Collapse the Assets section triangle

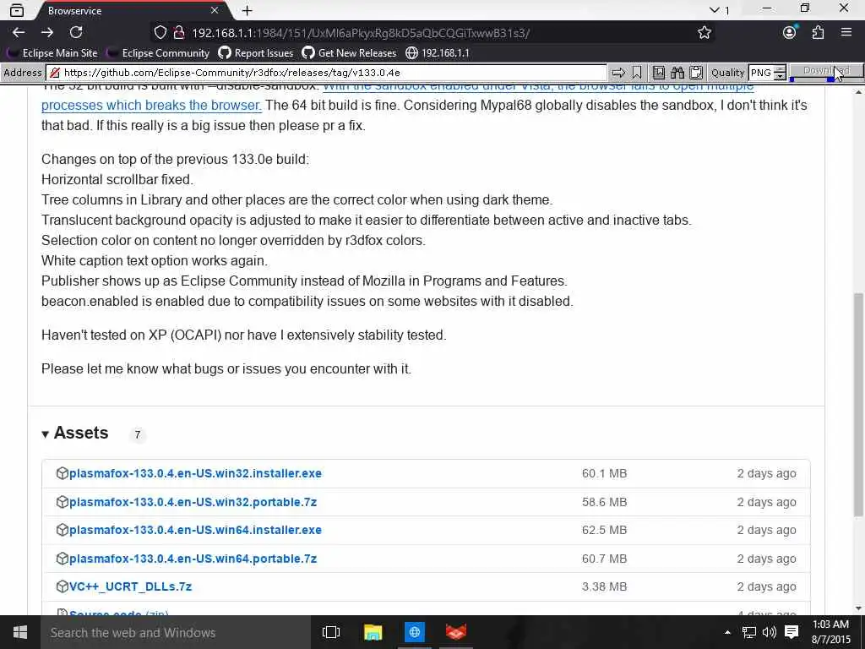[x=46, y=434]
